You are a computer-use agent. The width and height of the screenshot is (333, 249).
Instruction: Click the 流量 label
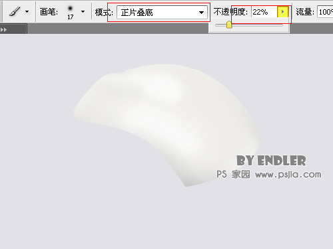(305, 12)
